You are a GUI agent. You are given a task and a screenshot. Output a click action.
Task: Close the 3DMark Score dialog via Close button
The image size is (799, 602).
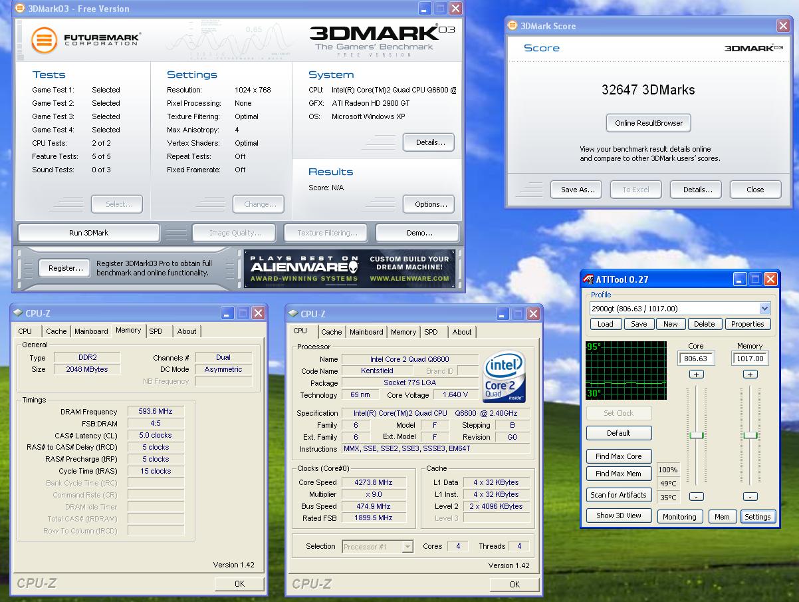point(755,190)
